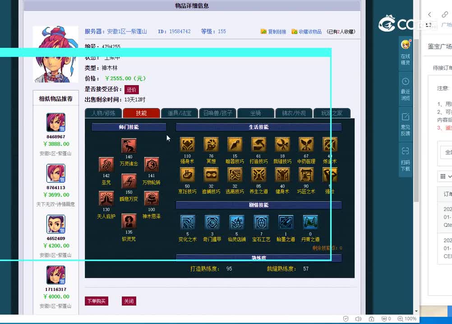Image resolution: width=452 pixels, height=324 pixels.
Task: Open similar item 8764113 thumbnail
Action: [56, 173]
